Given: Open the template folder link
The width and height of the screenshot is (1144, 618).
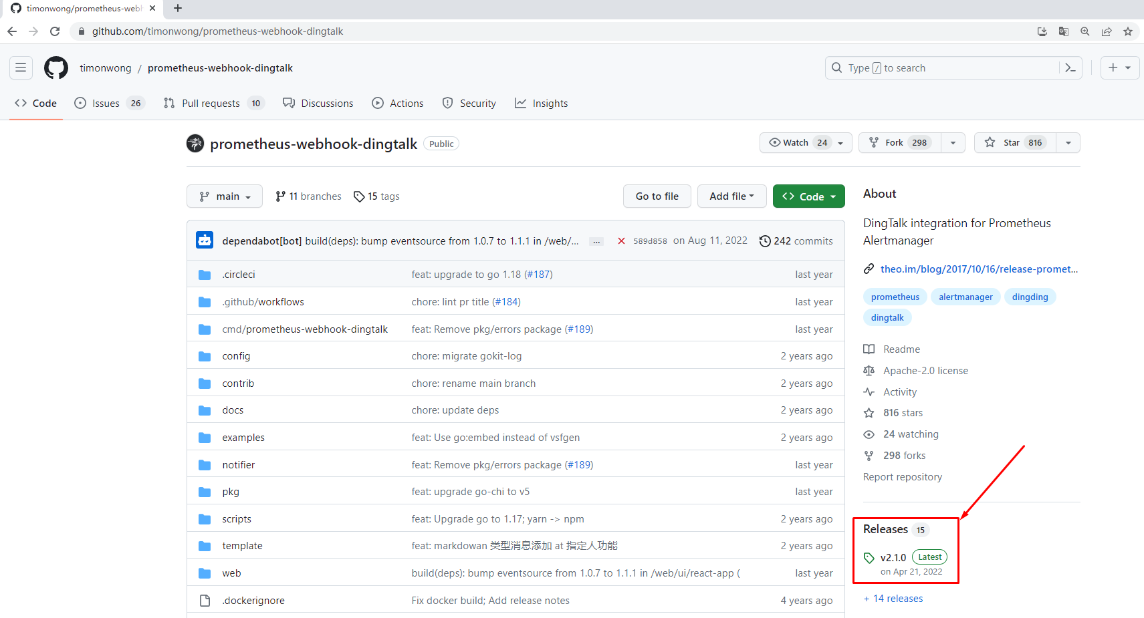Looking at the screenshot, I should [242, 546].
